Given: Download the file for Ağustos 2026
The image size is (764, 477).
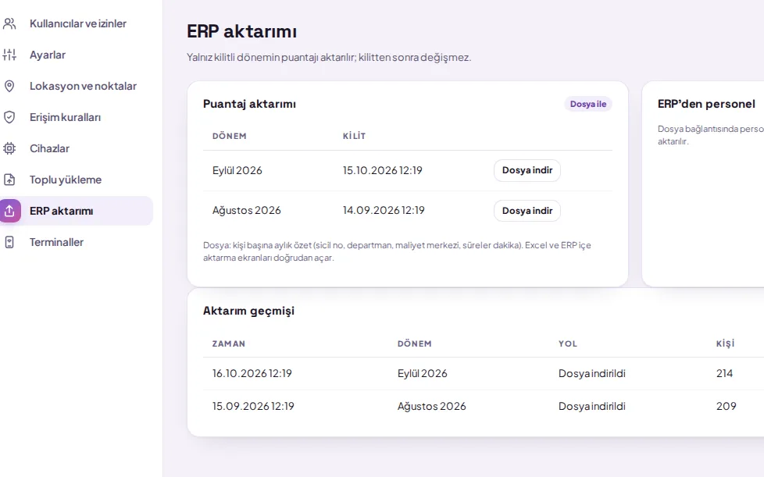Looking at the screenshot, I should (527, 211).
